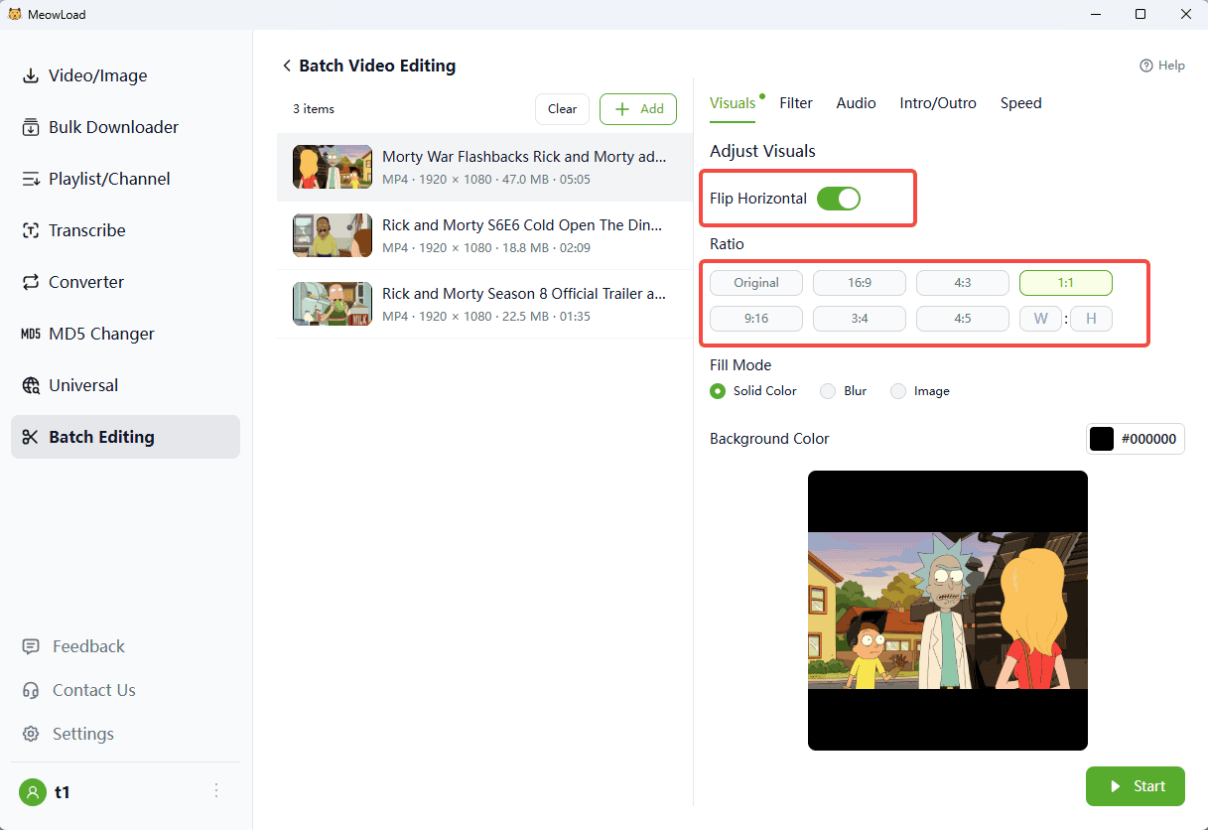Open the Universal globe icon
Image resolution: width=1208 pixels, height=830 pixels.
31,385
